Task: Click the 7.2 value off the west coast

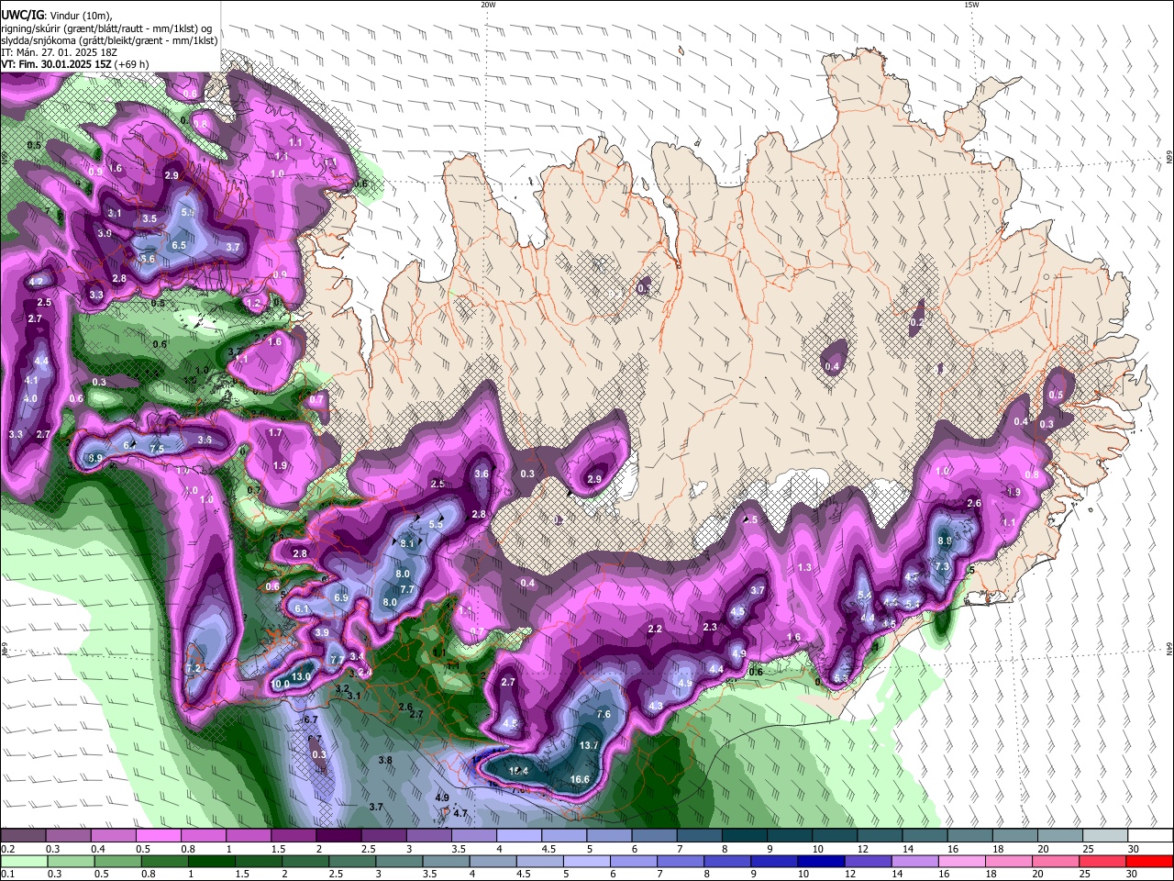Action: click(194, 668)
